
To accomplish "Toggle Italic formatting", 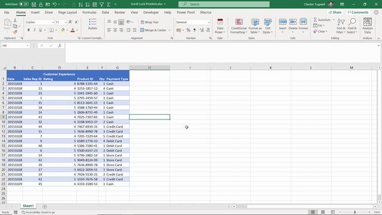I will [35, 30].
